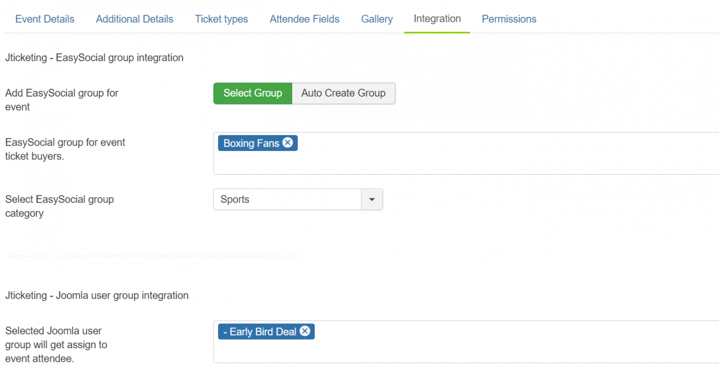Click the Early Bird Deal tag label

[x=260, y=332]
